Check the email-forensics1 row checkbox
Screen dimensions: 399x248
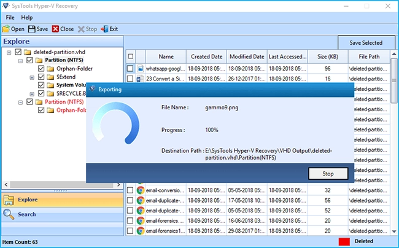tap(130, 231)
